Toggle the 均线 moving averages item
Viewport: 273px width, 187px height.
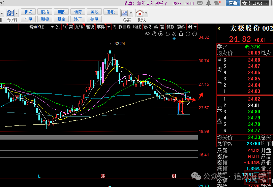click(x=137, y=27)
